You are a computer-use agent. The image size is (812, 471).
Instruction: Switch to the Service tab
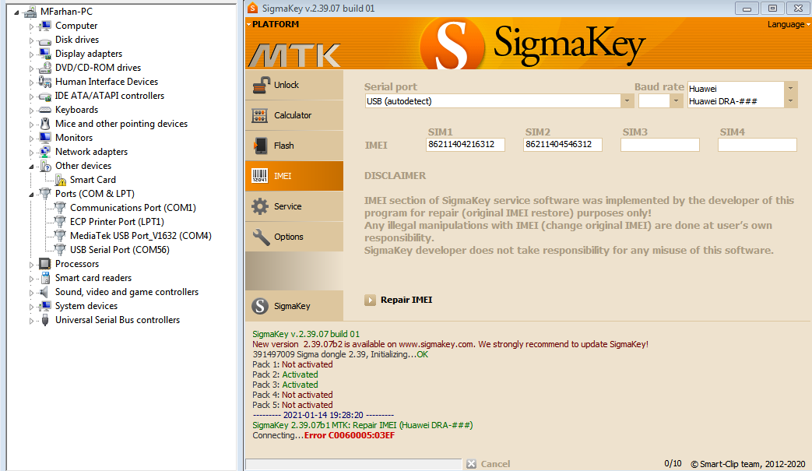(x=294, y=206)
